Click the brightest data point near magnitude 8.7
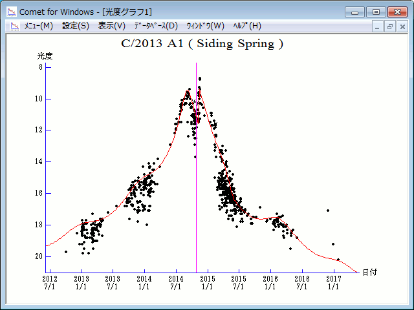This screenshot has height=310, width=414. (x=200, y=79)
